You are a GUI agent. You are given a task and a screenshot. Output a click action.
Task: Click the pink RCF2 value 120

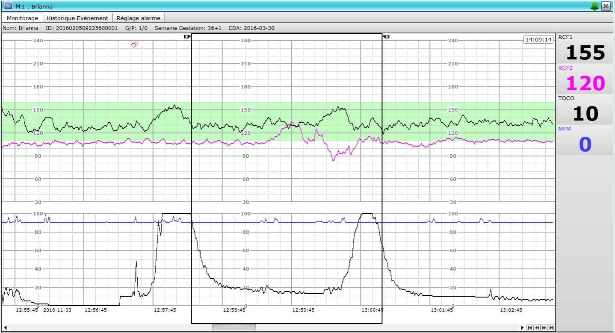[585, 83]
